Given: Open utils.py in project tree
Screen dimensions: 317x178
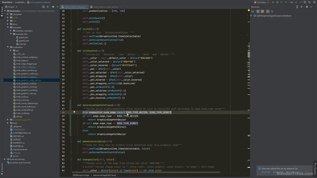Looking at the screenshot, I should click(19, 117).
